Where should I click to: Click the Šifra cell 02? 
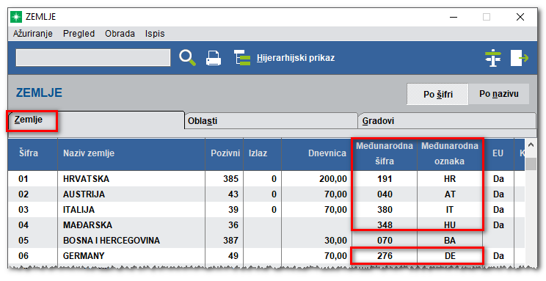pyautogui.click(x=23, y=194)
